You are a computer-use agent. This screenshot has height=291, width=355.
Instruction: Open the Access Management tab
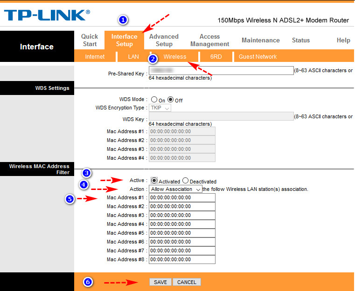pyautogui.click(x=209, y=40)
